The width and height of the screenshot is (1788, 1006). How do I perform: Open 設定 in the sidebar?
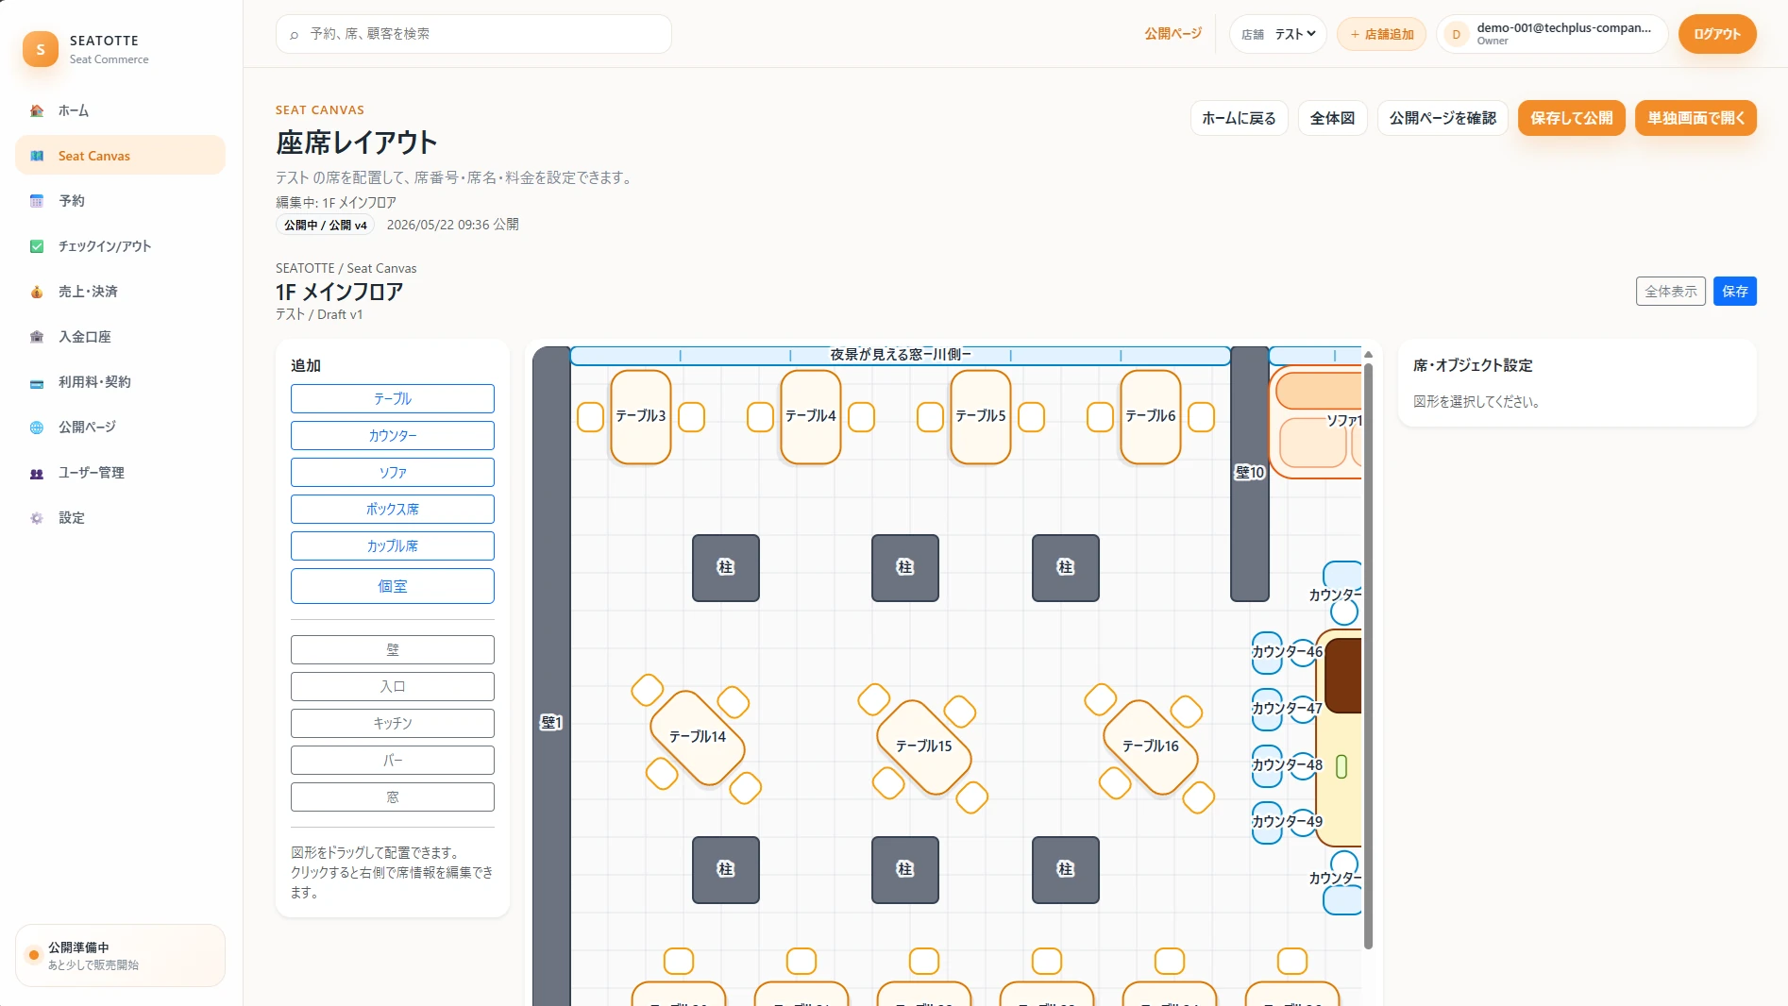coord(120,518)
